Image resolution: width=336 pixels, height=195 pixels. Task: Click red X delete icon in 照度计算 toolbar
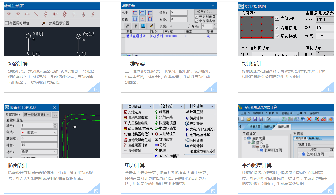[x=309, y=119]
